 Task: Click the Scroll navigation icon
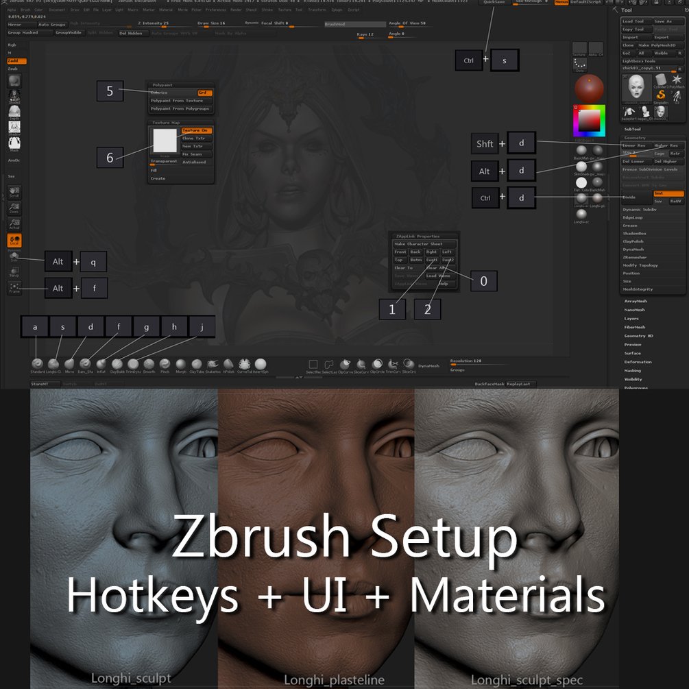pyautogui.click(x=14, y=191)
